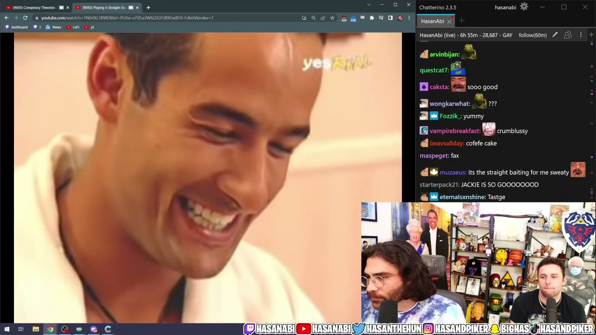Click username vampirebreakfast in chat
596x335 pixels.
[455, 131]
